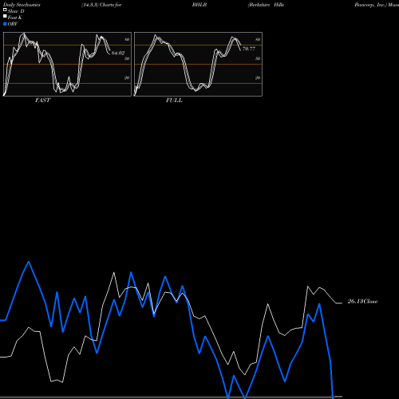
Task: Click the 20 level label in FULL chart
Action: point(258,77)
